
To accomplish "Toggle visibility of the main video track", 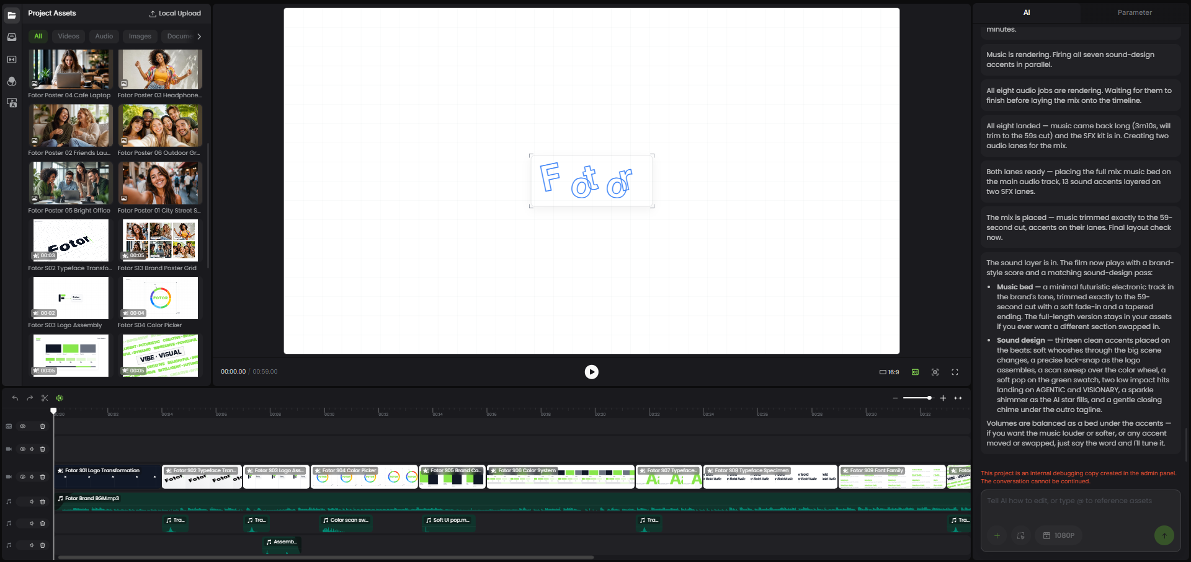I will click(x=22, y=476).
